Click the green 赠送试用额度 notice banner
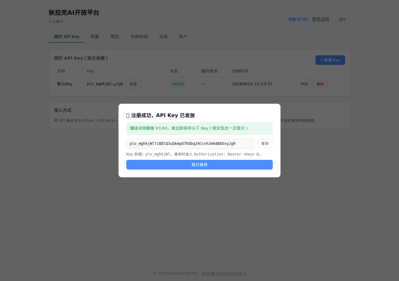Viewport: 399px width, 281px height. (199, 128)
